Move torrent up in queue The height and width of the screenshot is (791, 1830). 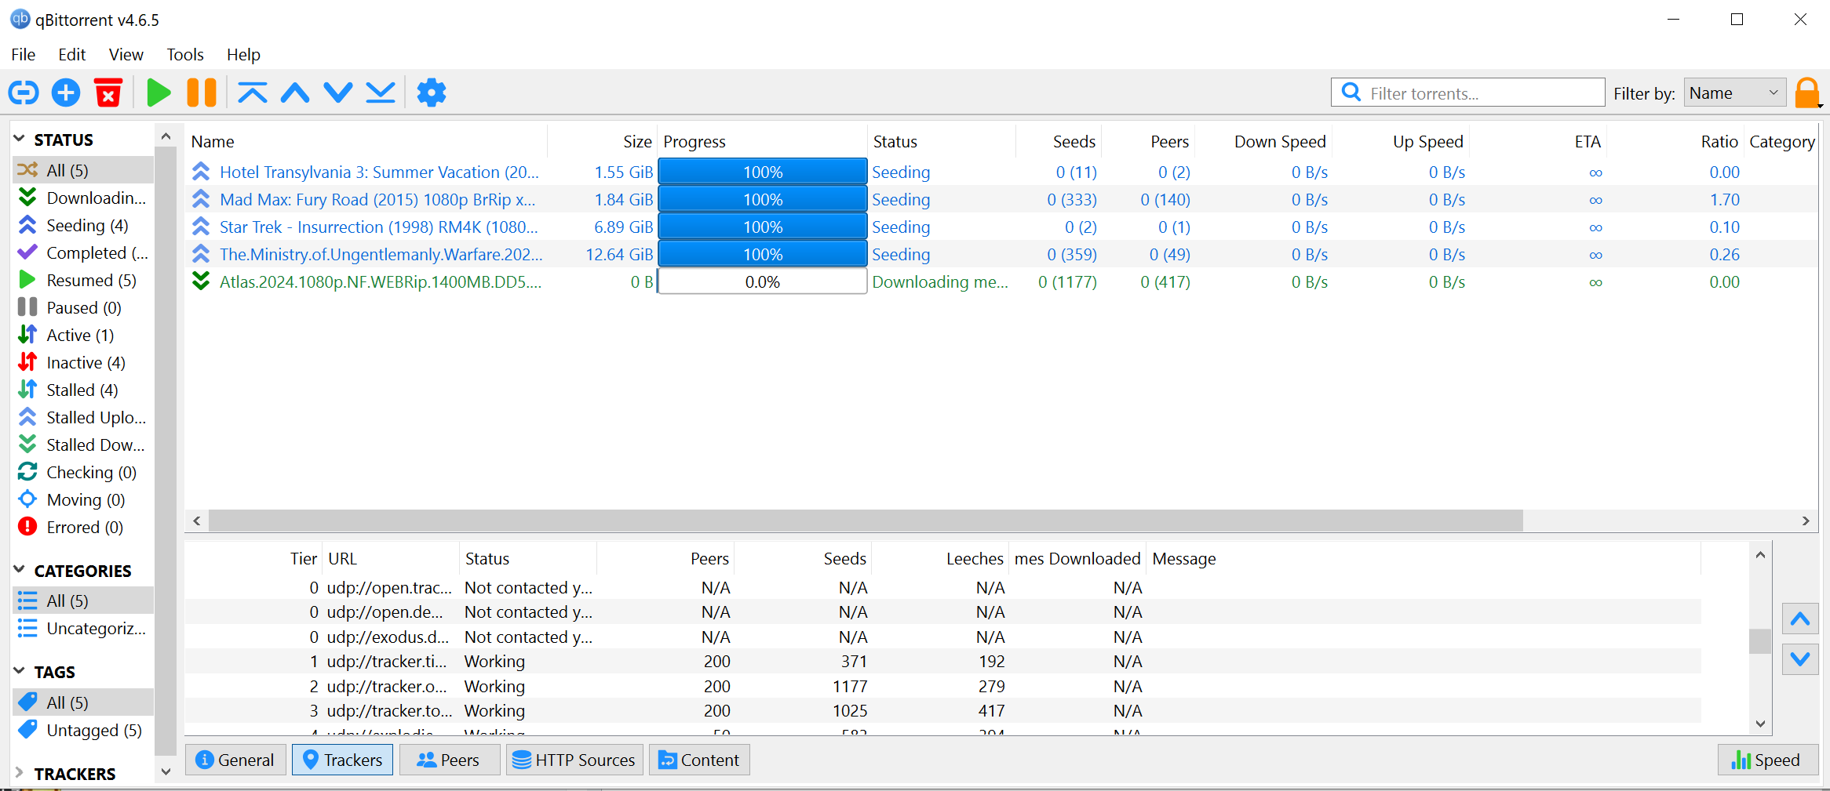click(x=295, y=93)
